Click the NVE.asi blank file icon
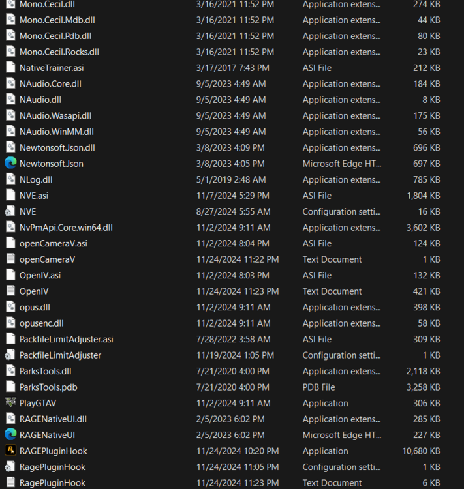Viewport: 464px width, 489px height. (10, 196)
